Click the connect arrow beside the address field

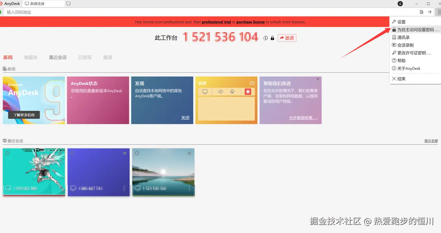[429, 12]
